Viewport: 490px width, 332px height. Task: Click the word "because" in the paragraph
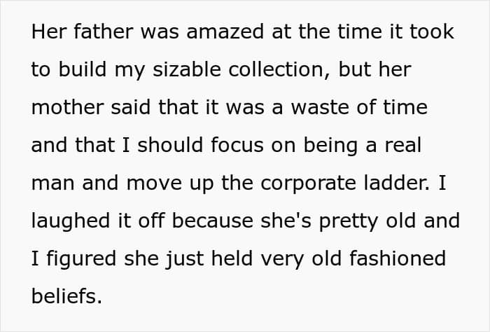213,221
